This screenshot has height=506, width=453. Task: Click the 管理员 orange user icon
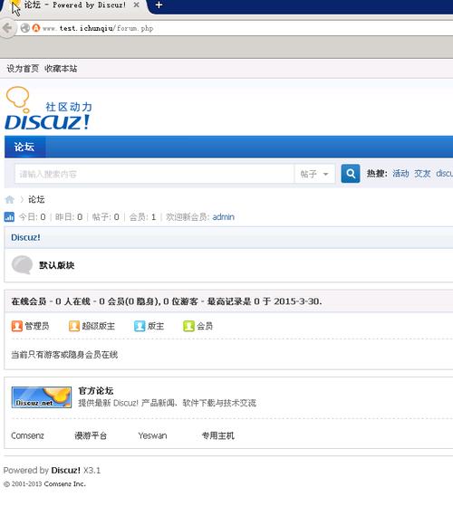(x=17, y=326)
